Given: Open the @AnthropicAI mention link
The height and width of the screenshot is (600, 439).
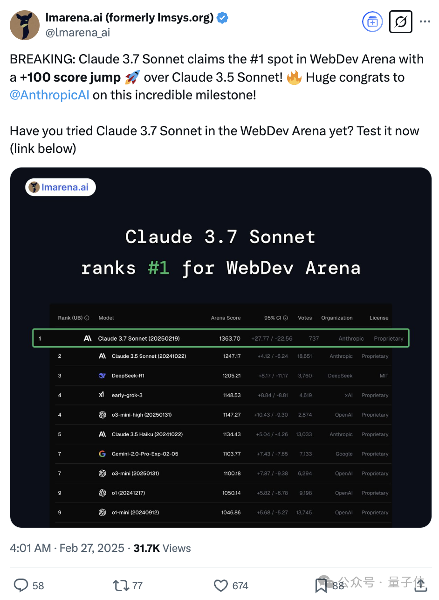Looking at the screenshot, I should (49, 95).
